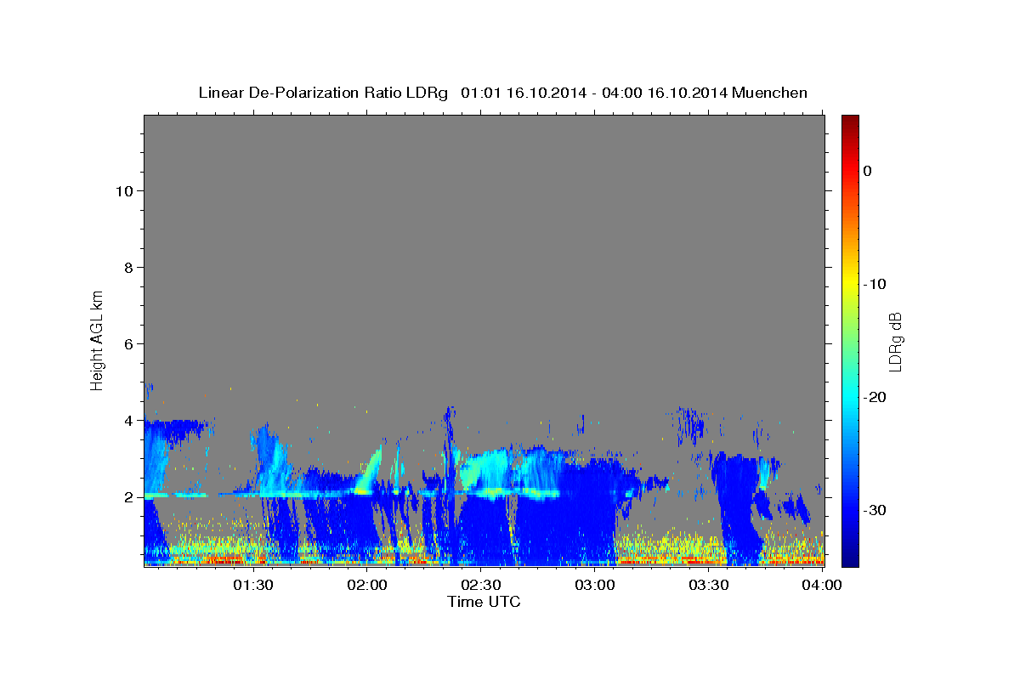
Task: Click the end date '04:00 16.10.2014' in title
Action: pyautogui.click(x=665, y=93)
